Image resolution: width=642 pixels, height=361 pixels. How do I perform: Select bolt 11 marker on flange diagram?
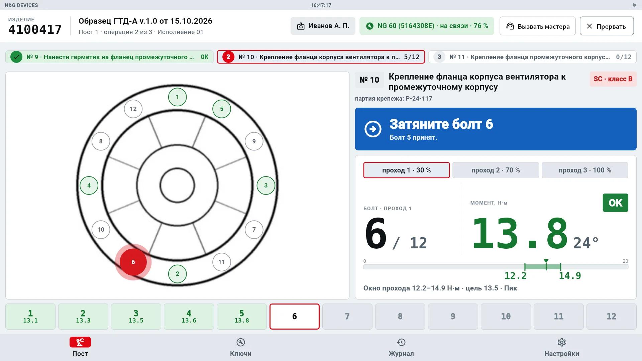221,262
